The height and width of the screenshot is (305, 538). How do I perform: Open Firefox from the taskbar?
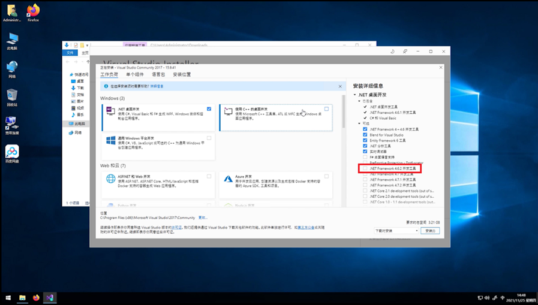(x=36, y=298)
